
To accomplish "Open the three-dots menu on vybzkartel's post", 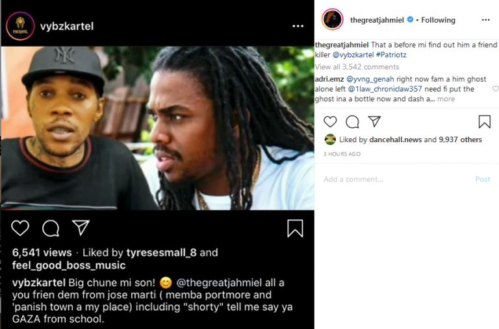I will [298, 27].
